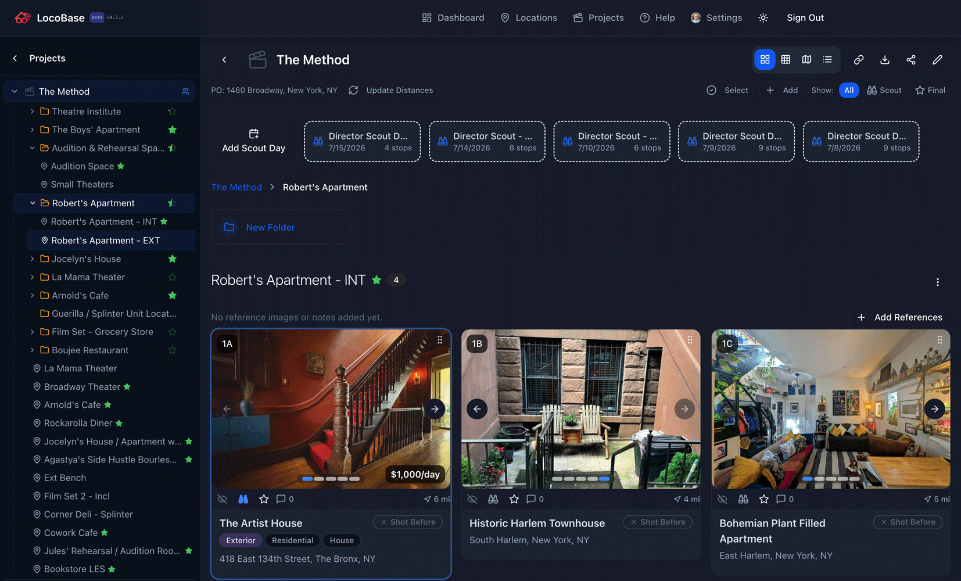Collapse Robert's Apartment folder

33,203
